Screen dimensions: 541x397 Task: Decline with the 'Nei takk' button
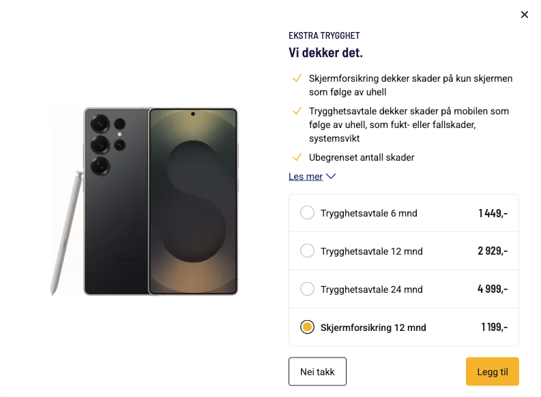tap(317, 372)
